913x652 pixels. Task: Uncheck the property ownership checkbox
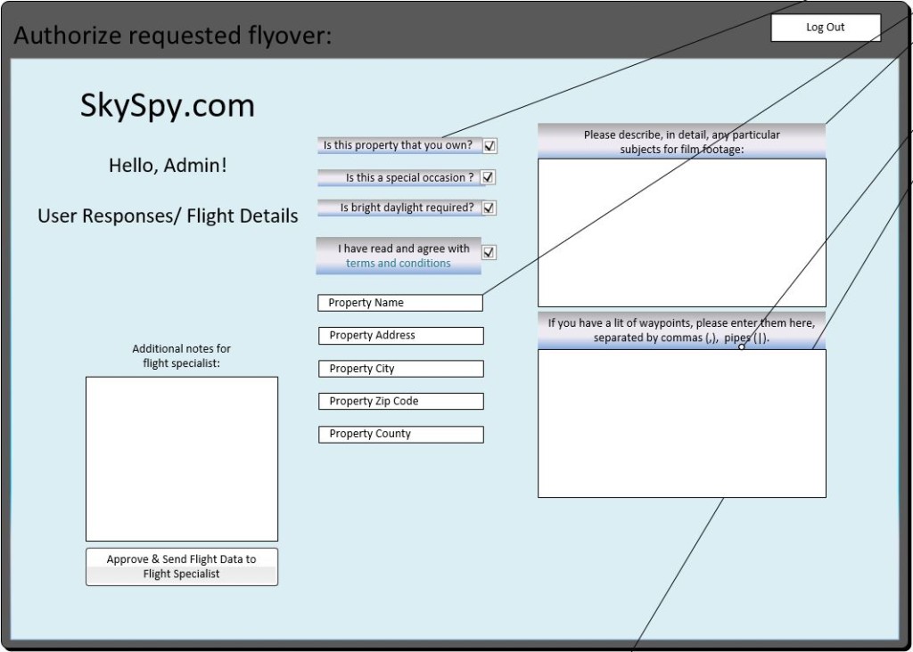[489, 146]
